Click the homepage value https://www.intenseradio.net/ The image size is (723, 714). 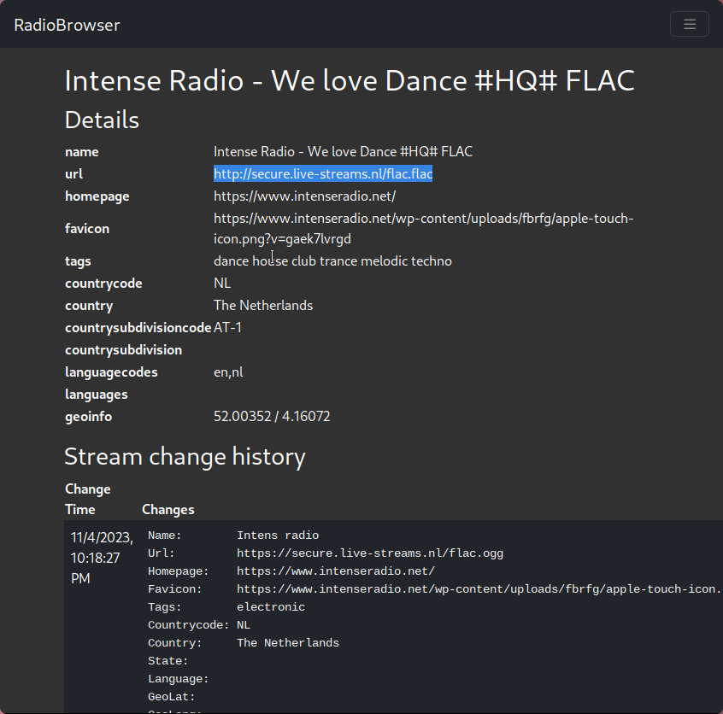coord(304,196)
